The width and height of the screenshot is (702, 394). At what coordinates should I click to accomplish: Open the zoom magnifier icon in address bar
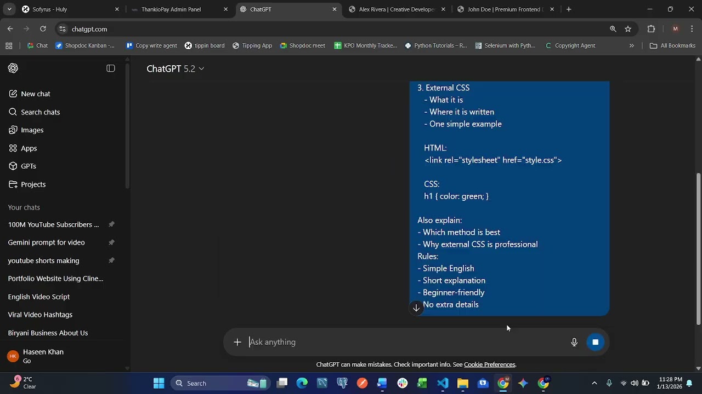point(613,29)
